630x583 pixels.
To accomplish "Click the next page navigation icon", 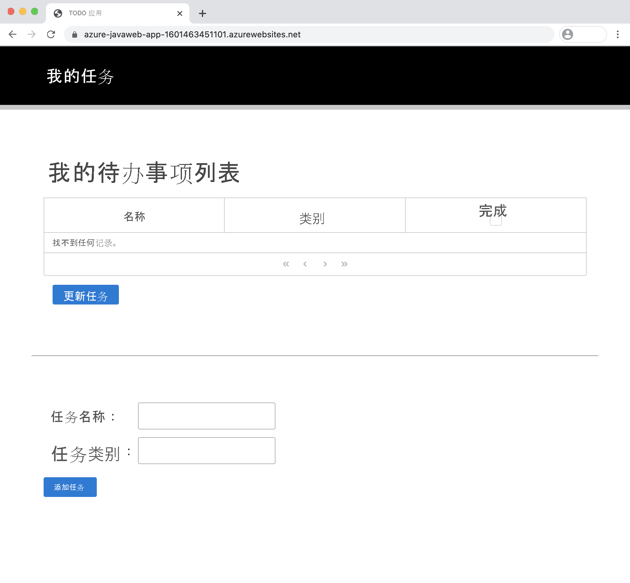I will tap(324, 264).
